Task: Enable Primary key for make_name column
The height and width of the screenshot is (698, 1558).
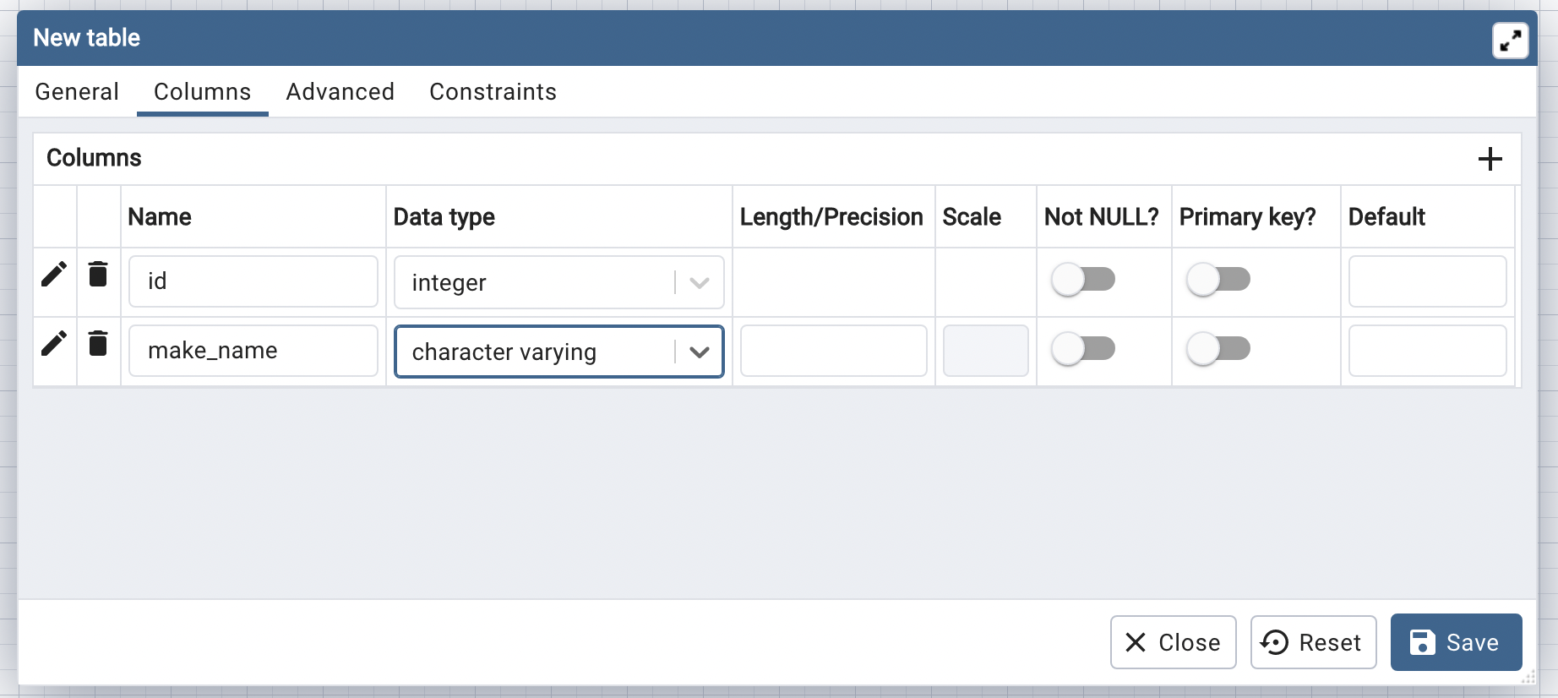Action: click(1218, 349)
